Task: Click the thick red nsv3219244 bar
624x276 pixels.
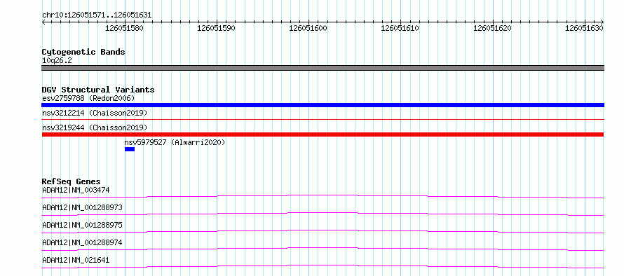Action: pos(323,134)
